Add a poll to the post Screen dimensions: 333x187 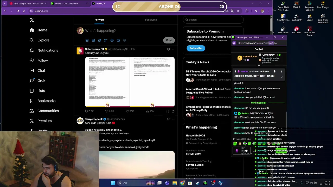(x=106, y=40)
